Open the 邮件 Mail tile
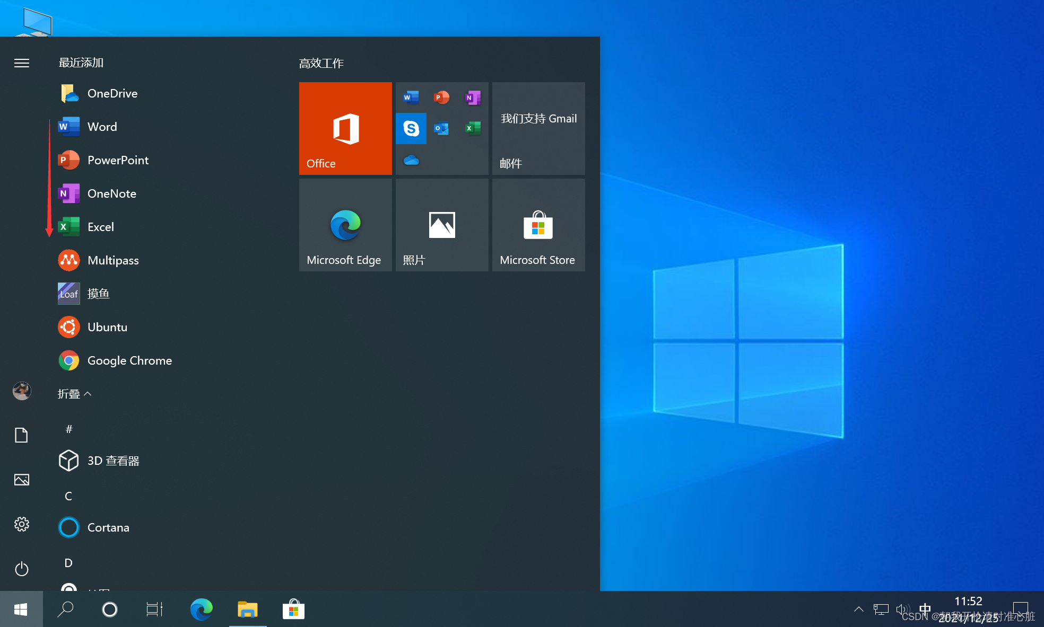This screenshot has height=627, width=1044. [x=538, y=128]
